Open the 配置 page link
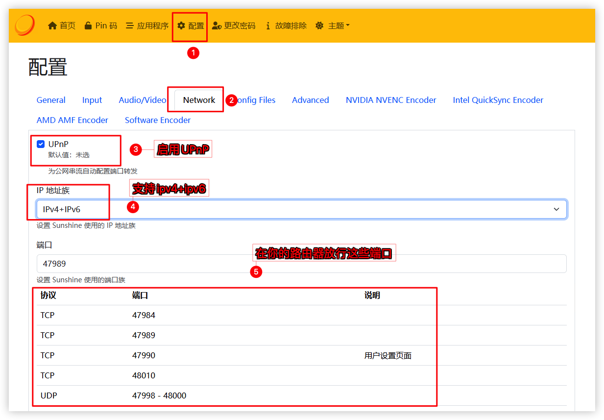Screen dimensions: 604x420 [x=191, y=25]
